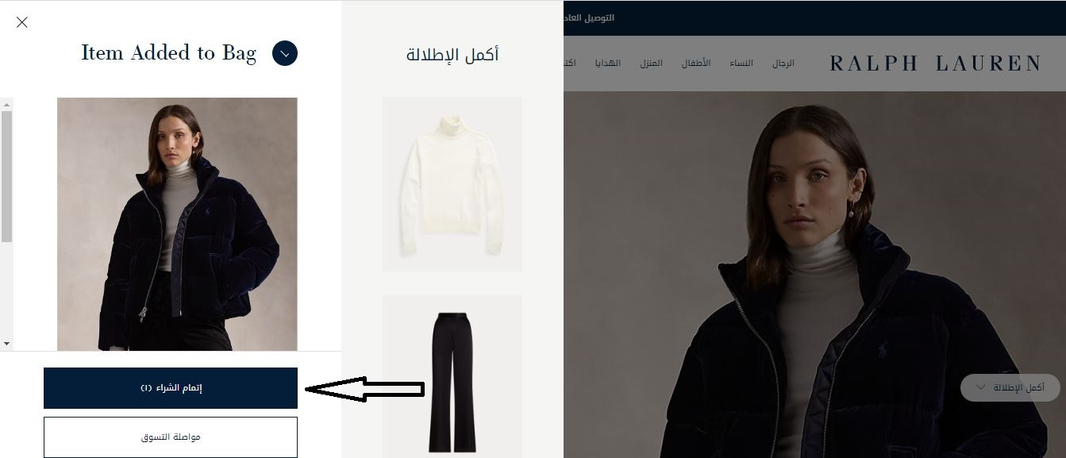Click the top shipping banner text

click(590, 17)
